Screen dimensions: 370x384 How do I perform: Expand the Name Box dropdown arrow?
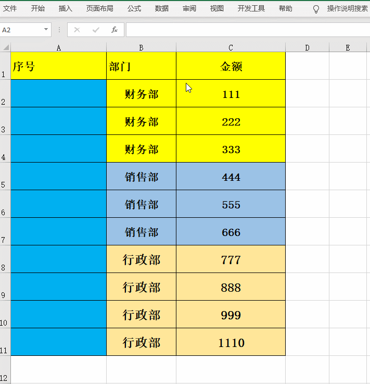[x=46, y=29]
